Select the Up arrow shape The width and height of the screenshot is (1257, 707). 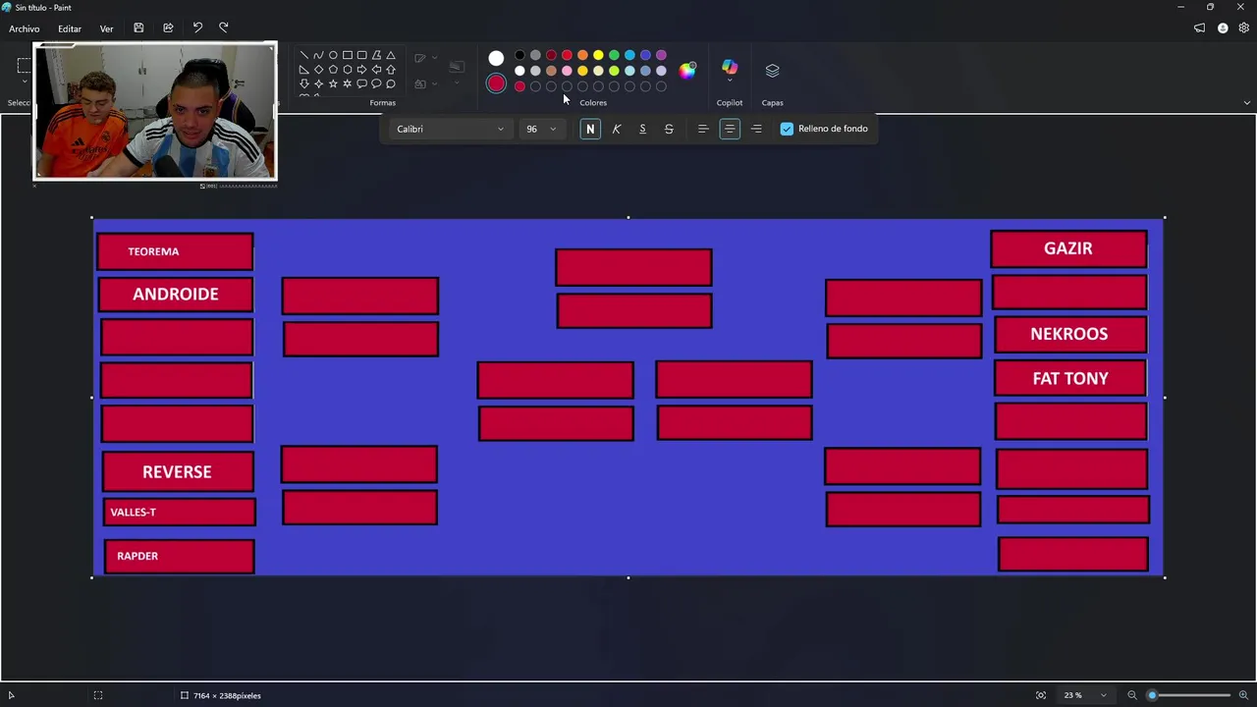coord(391,70)
